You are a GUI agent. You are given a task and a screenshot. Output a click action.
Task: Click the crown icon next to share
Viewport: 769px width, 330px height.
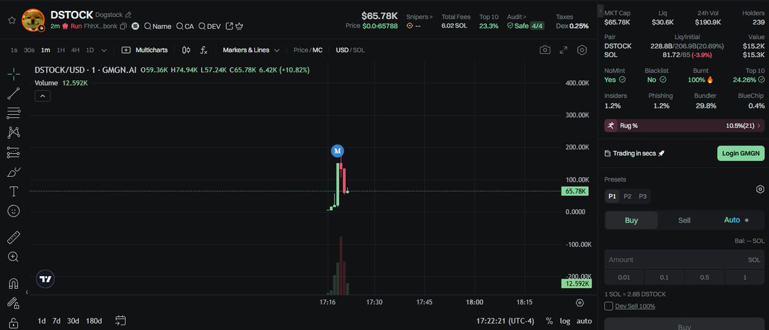pyautogui.click(x=240, y=26)
